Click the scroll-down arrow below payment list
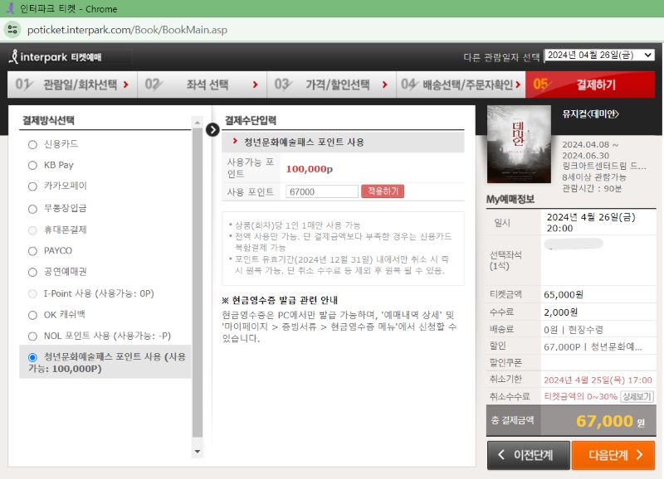The image size is (664, 479). (196, 451)
